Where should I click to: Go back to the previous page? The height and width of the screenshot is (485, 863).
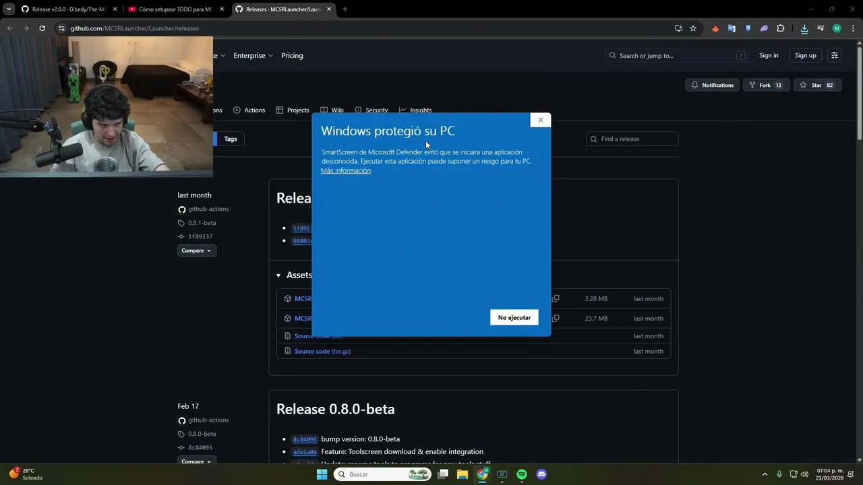pos(9,28)
